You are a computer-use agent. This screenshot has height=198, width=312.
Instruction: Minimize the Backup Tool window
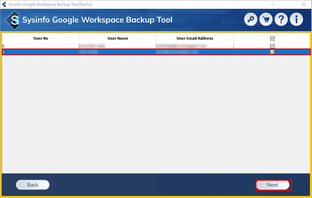273,4
